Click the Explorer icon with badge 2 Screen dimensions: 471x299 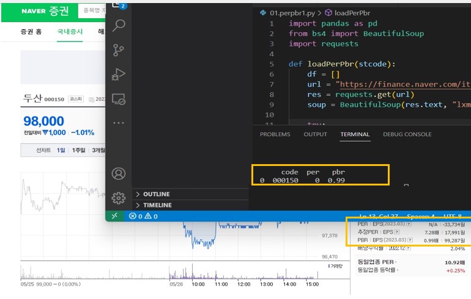[119, 5]
